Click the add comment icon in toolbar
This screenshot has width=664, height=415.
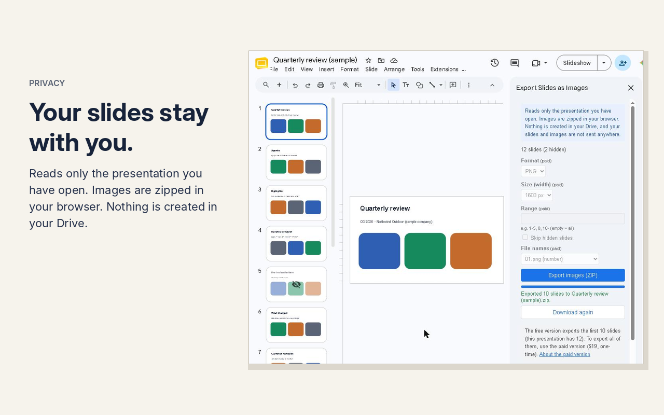point(453,85)
